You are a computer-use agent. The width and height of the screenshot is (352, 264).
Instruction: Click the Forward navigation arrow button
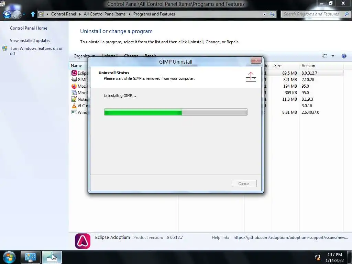tap(17, 14)
